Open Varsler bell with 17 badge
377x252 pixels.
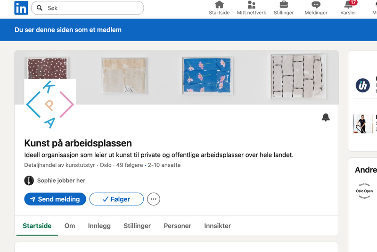tap(348, 5)
